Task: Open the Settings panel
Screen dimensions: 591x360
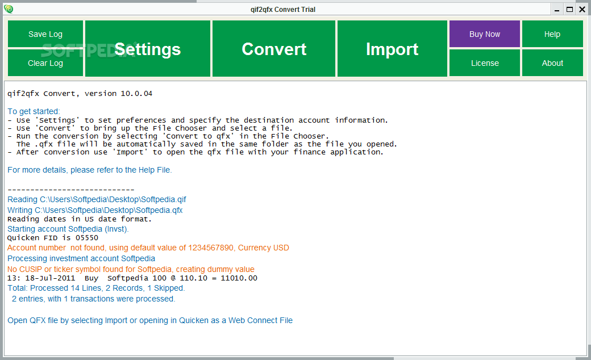Action: click(x=148, y=49)
